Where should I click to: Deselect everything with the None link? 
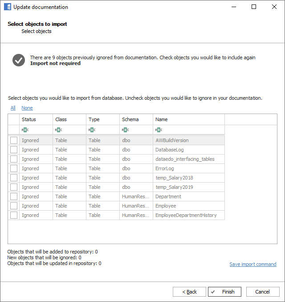coord(27,108)
